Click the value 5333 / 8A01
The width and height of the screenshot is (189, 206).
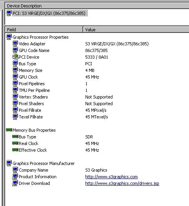(x=96, y=57)
